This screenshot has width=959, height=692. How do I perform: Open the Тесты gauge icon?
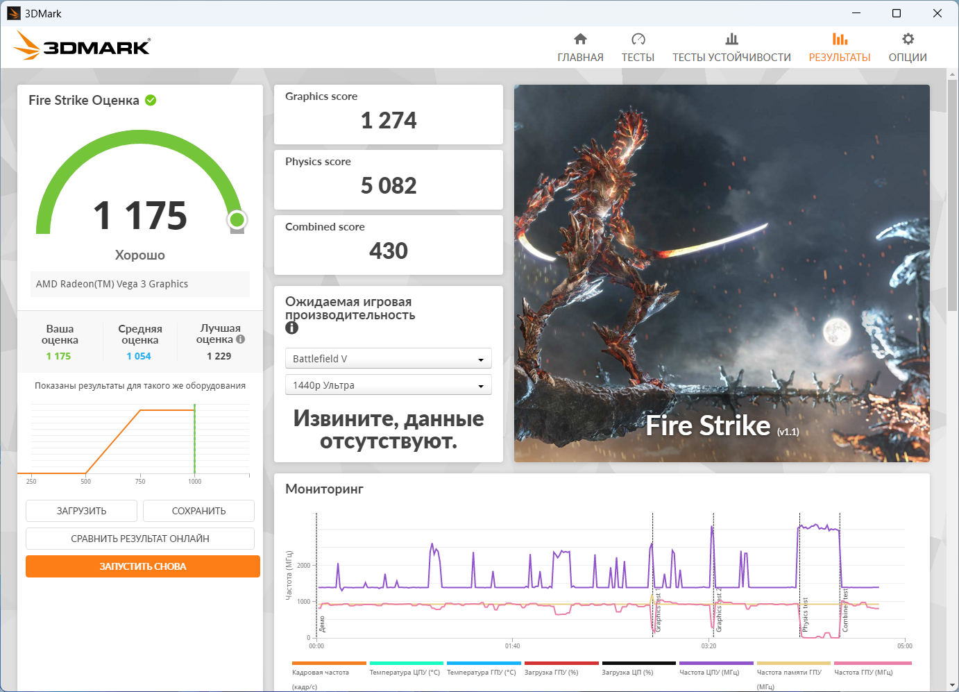click(x=638, y=39)
